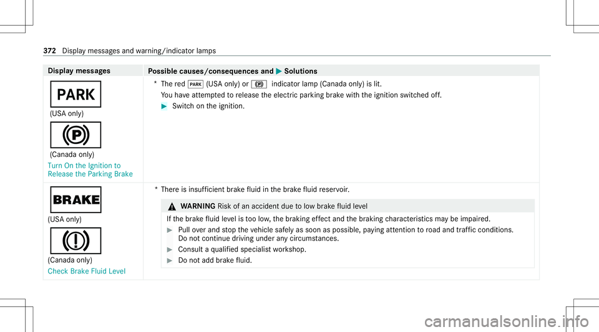This screenshot has width=599, height=332.
Task: Click the arrow beside Consult a qualified specialist
Action: (170, 250)
